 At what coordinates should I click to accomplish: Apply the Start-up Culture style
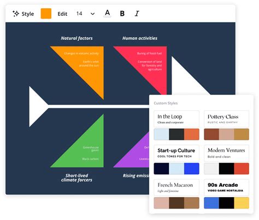[x=176, y=153]
